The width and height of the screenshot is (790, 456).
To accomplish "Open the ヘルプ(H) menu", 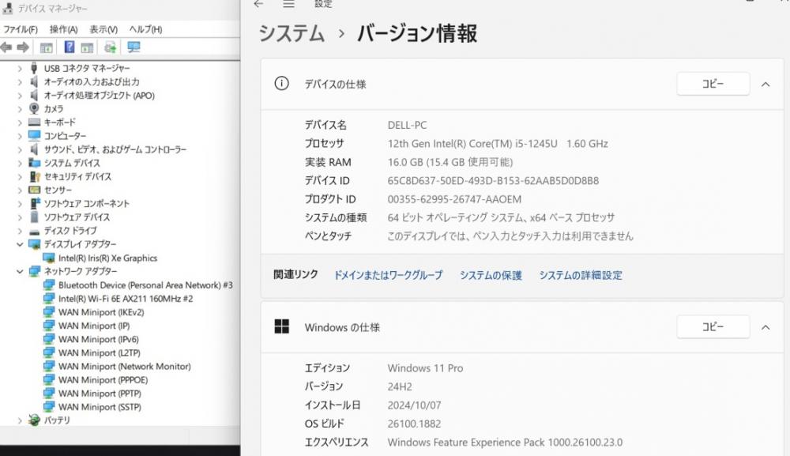I will [x=145, y=29].
